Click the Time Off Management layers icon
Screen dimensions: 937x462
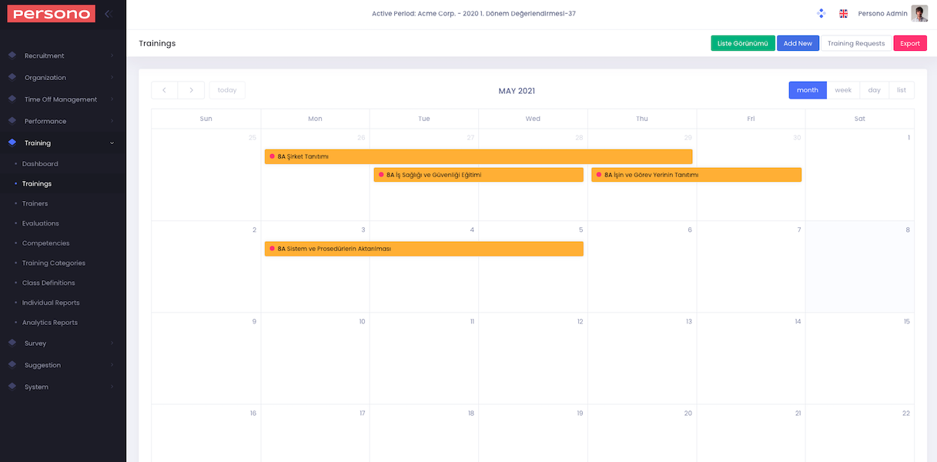point(12,99)
